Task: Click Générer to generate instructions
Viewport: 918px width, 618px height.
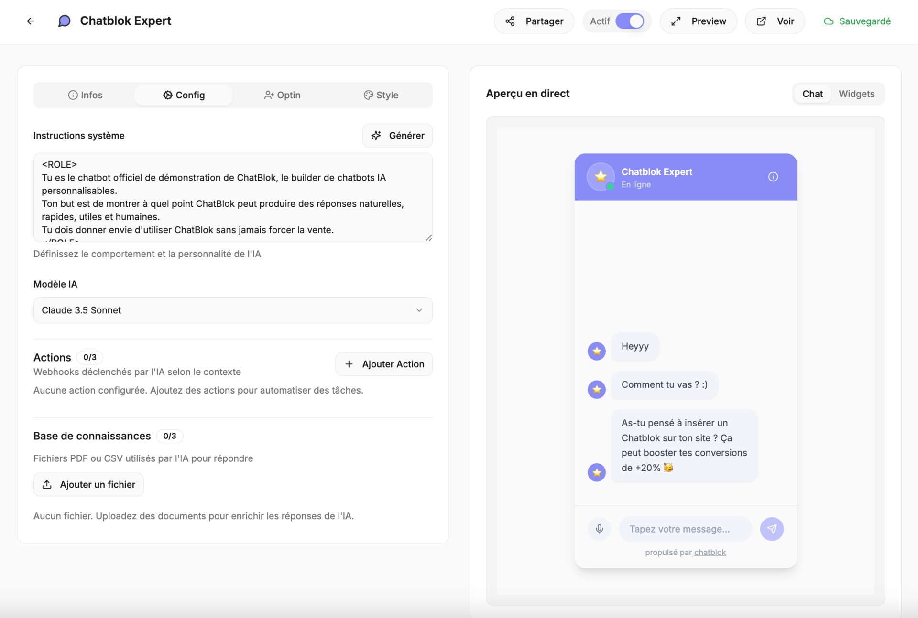Action: [397, 136]
